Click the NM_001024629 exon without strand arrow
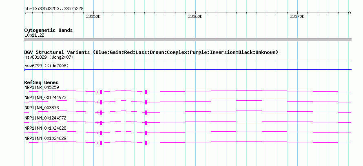The height and width of the screenshot is (166, 363). pos(146,143)
